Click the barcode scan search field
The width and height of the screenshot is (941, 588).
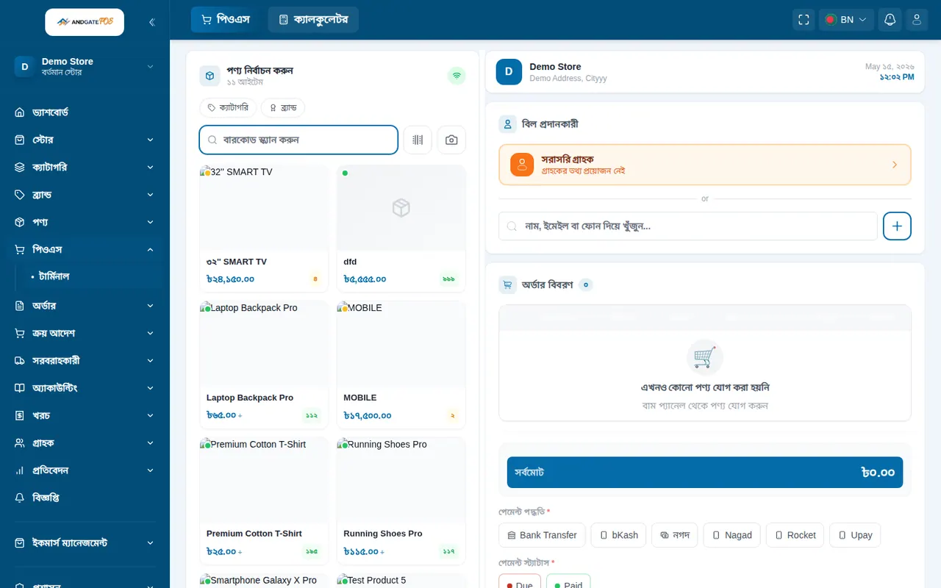tap(298, 140)
